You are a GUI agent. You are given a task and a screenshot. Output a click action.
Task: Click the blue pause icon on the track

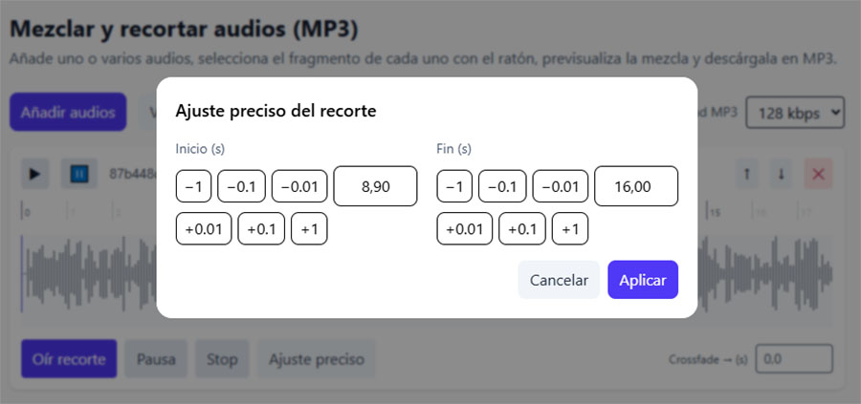tap(78, 174)
